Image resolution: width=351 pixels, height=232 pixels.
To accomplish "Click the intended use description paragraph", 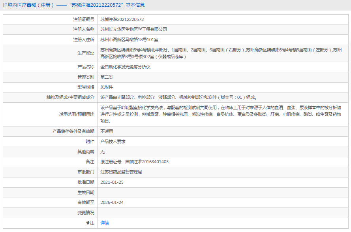I will point(221,114).
